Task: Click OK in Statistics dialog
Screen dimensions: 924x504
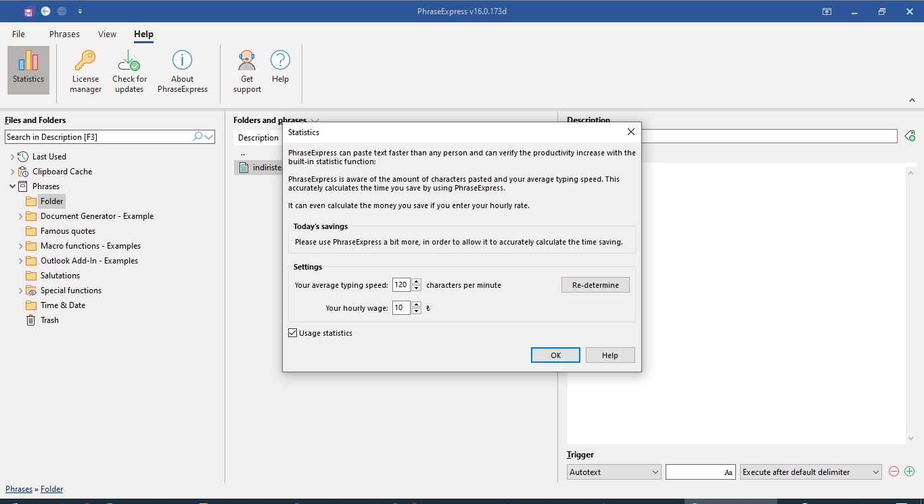Action: click(555, 355)
